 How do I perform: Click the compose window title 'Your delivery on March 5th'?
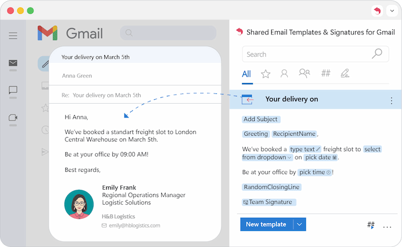pyautogui.click(x=95, y=57)
